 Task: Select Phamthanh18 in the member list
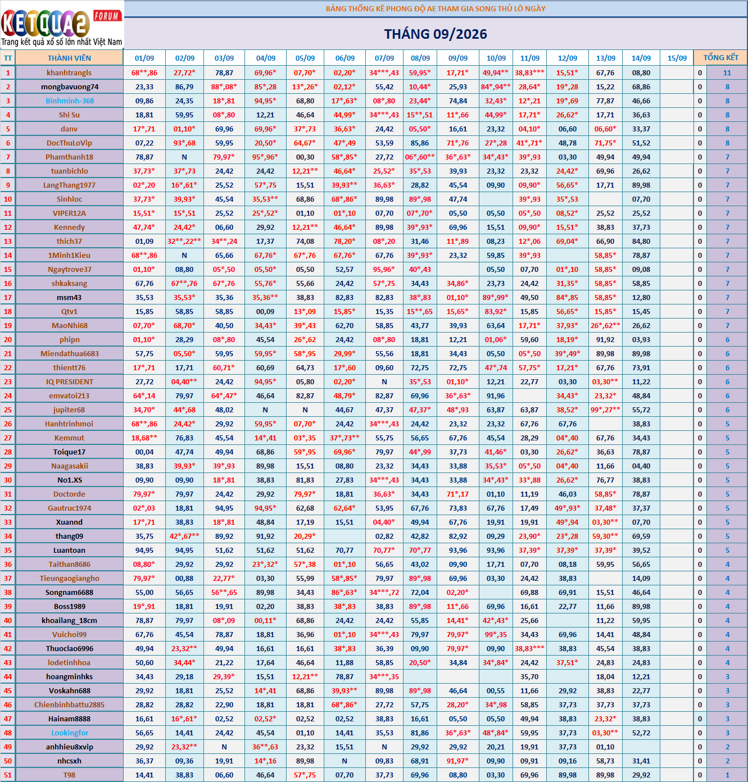[x=69, y=157]
